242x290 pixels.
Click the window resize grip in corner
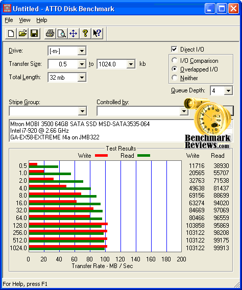tap(236, 285)
